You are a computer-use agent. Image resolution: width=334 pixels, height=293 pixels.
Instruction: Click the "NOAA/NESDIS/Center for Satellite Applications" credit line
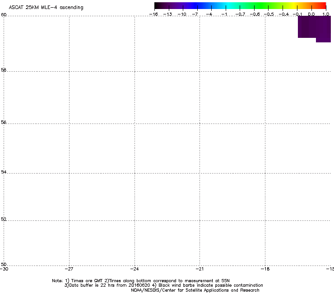pos(195,290)
